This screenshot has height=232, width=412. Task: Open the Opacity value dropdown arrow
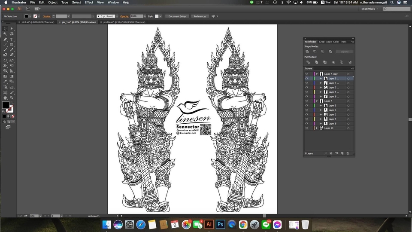click(x=145, y=16)
